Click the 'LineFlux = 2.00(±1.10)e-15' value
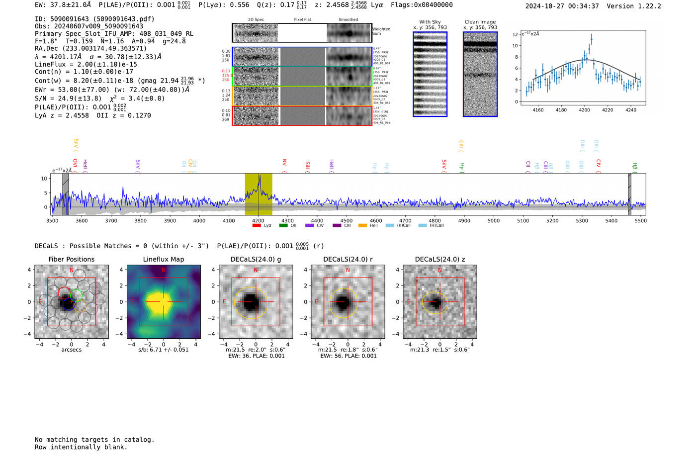The width and height of the screenshot is (696, 474). 86,65
